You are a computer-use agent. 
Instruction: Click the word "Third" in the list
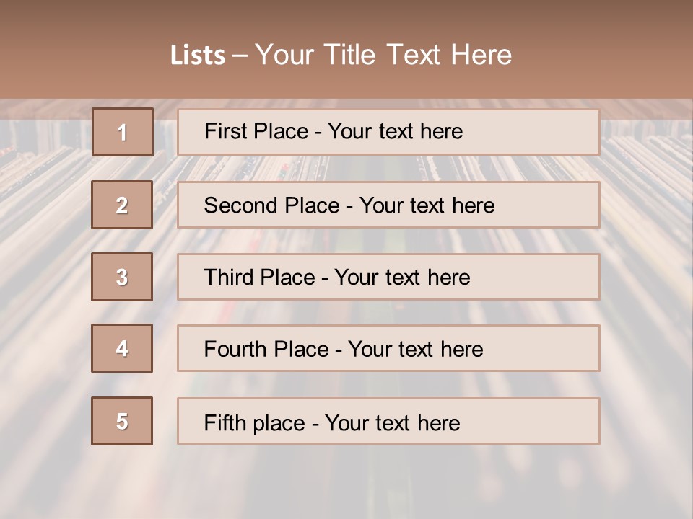pyautogui.click(x=230, y=278)
